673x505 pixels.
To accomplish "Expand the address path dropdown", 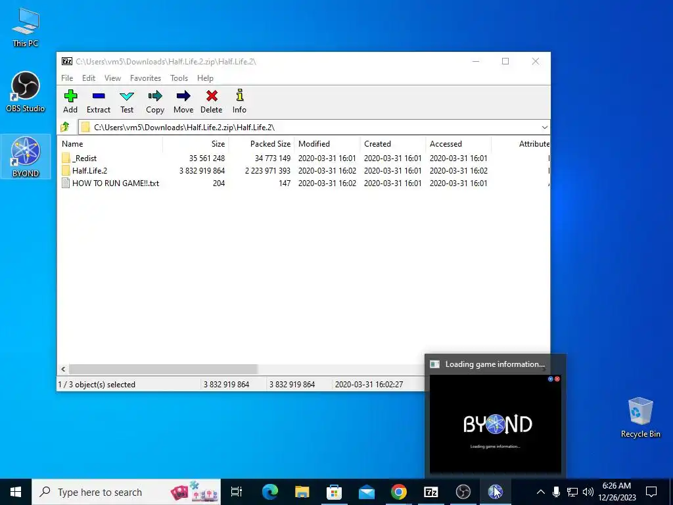I will [544, 127].
